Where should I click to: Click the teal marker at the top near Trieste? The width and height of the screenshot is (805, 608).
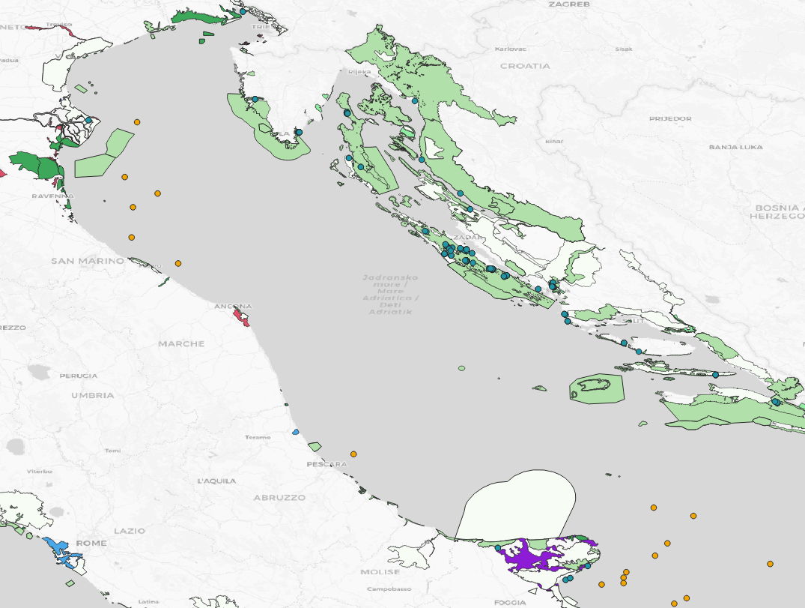coord(243,11)
